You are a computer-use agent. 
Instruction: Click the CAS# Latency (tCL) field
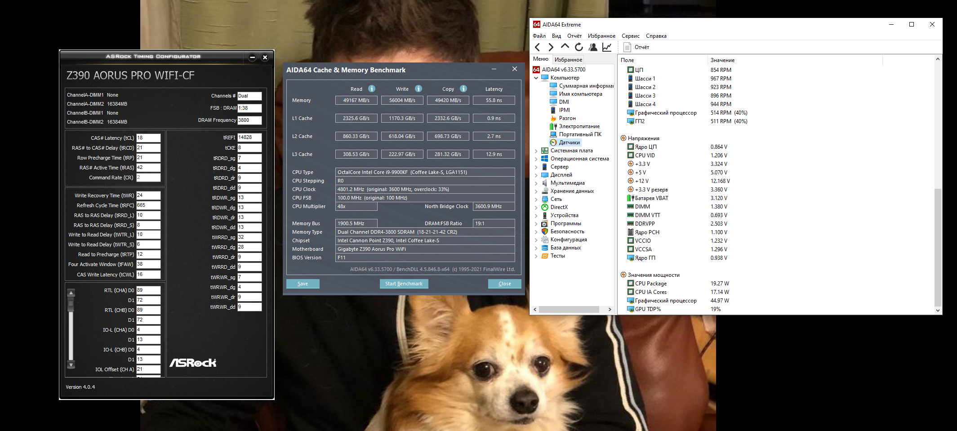[x=148, y=138]
